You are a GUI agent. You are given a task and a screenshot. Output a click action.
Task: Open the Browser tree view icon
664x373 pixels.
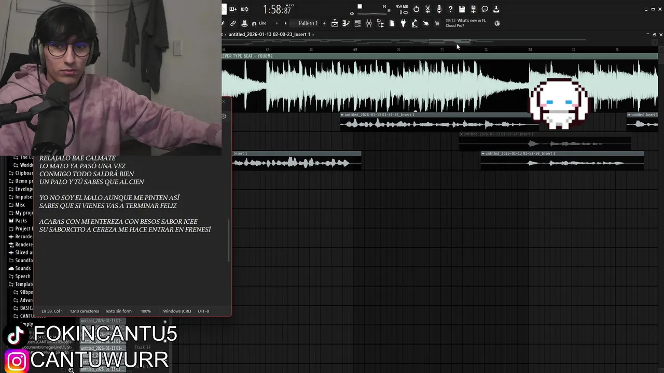380,23
